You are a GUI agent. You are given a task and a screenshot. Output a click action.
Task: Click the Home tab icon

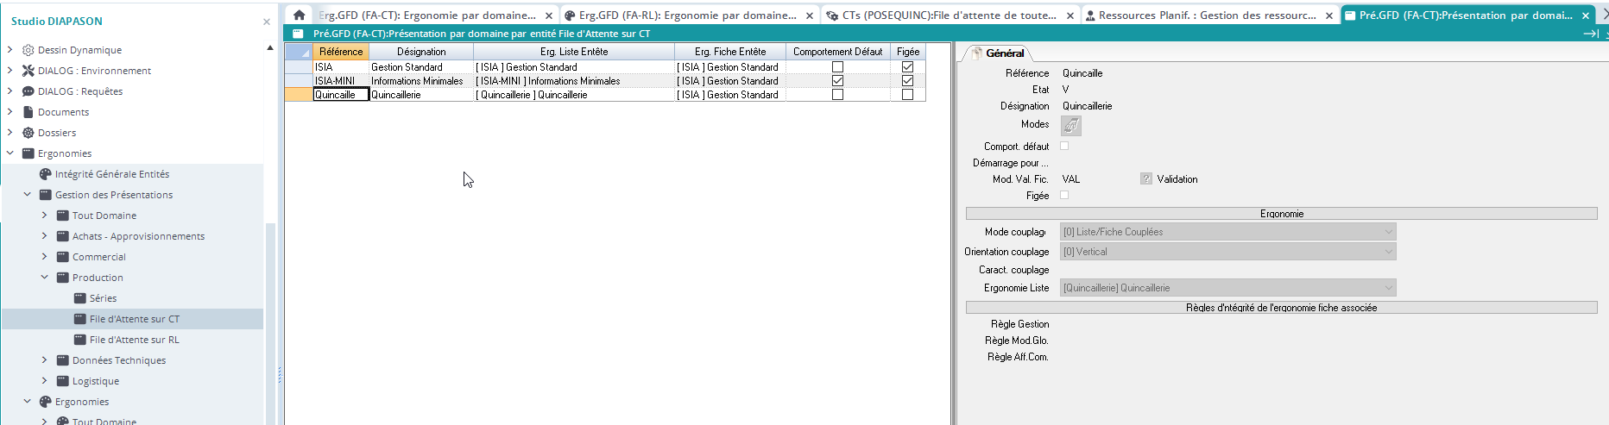pyautogui.click(x=299, y=15)
